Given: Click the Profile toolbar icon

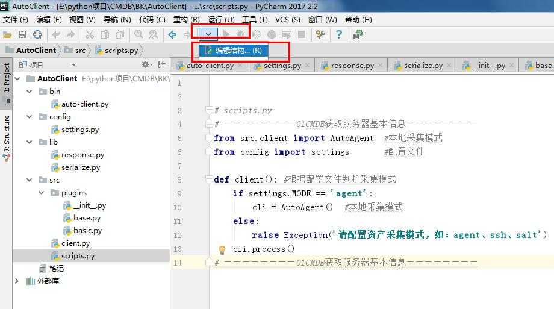Looking at the screenshot, I should click(272, 34).
